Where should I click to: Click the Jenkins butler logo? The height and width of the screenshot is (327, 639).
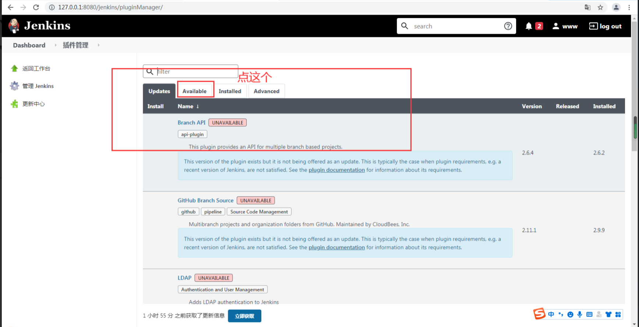pyautogui.click(x=14, y=26)
